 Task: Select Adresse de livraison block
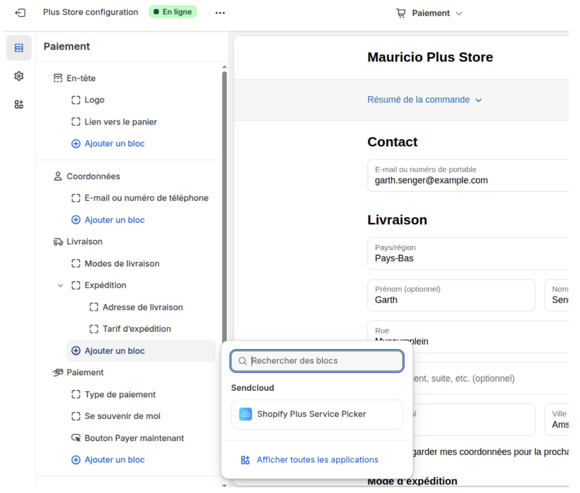point(142,307)
